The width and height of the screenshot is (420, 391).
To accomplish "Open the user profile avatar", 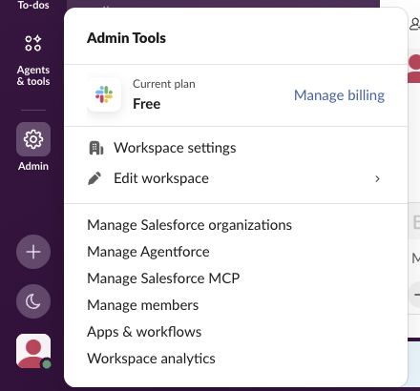I will (33, 351).
